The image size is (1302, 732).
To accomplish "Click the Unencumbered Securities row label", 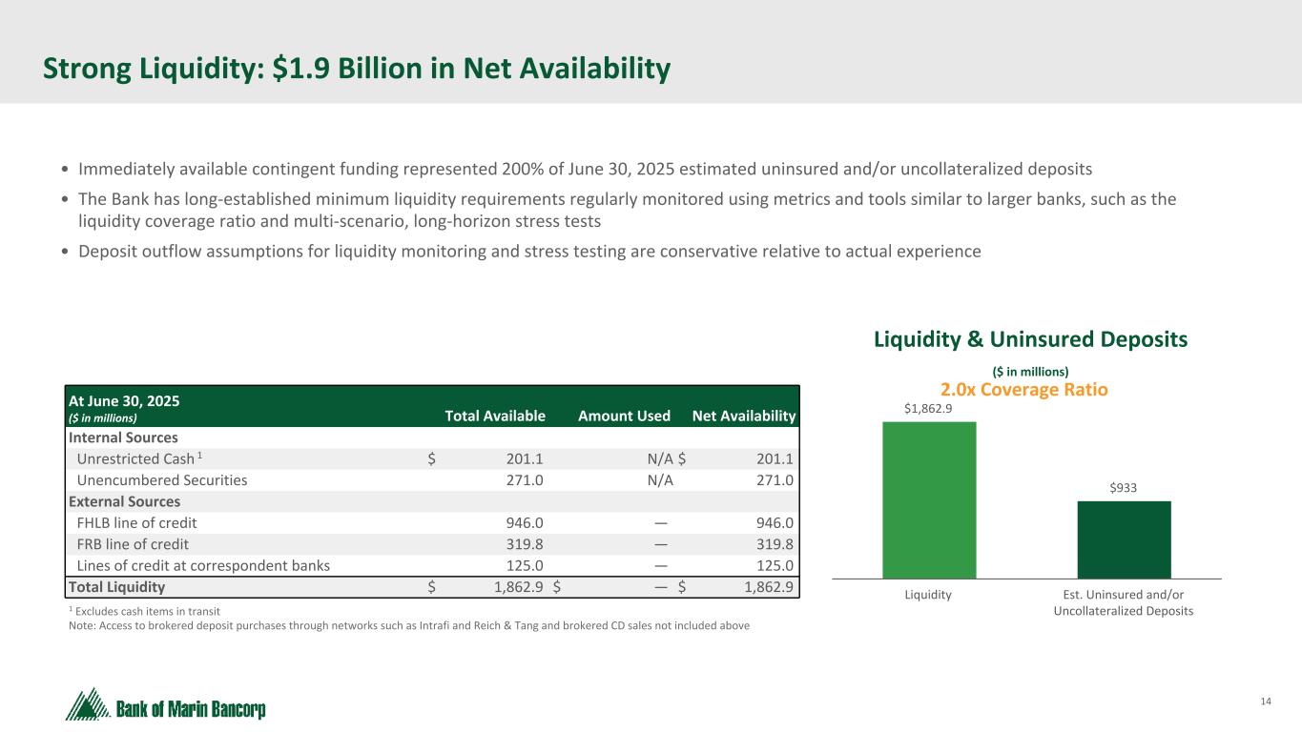I will [161, 480].
